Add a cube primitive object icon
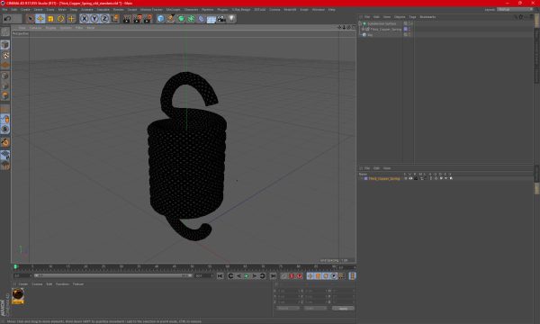 (x=160, y=19)
